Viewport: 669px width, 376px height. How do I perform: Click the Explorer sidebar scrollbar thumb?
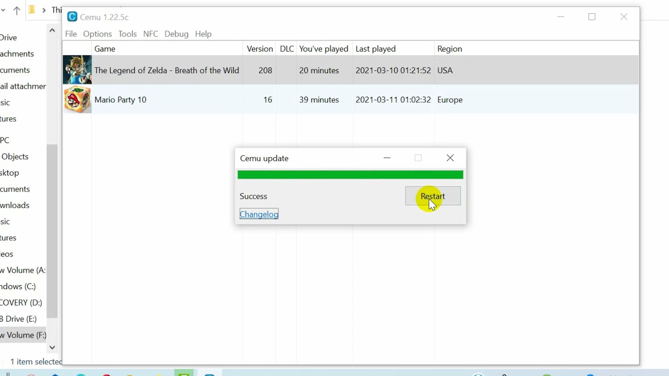52,230
